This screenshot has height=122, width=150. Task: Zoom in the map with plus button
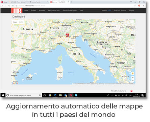133,77
